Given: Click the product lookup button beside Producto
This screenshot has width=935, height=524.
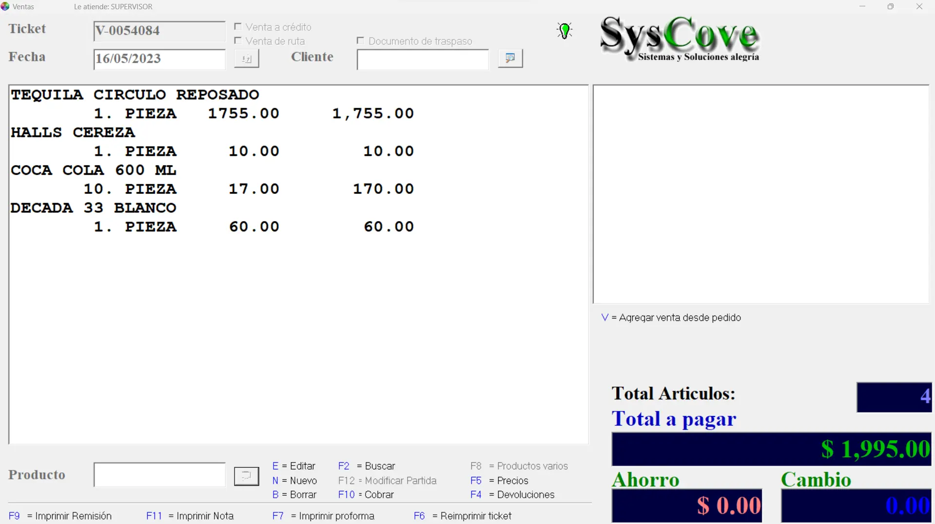Looking at the screenshot, I should pos(246,476).
